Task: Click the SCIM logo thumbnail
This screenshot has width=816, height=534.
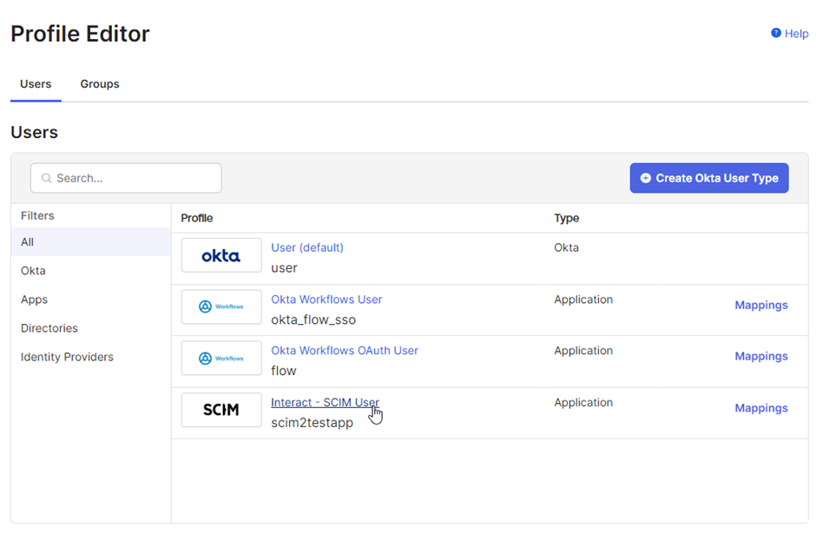Action: pyautogui.click(x=221, y=410)
